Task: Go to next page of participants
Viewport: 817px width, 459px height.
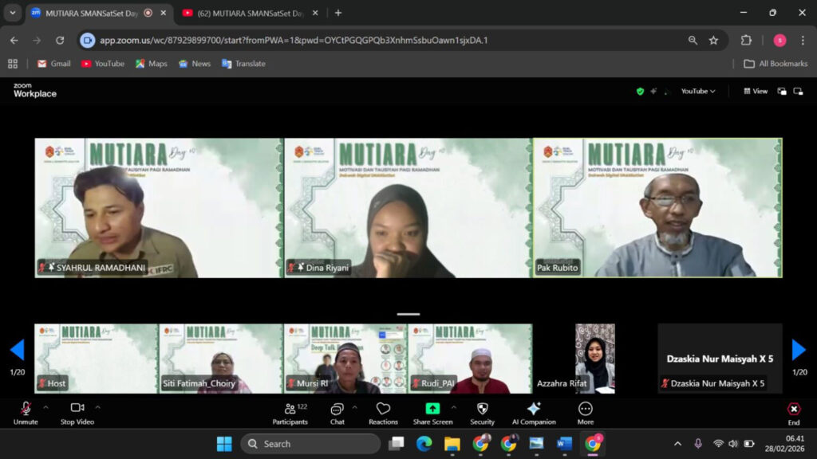Action: click(799, 350)
